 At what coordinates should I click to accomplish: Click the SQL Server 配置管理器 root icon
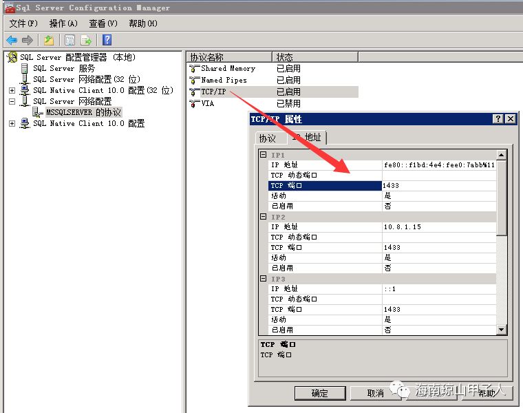point(12,57)
